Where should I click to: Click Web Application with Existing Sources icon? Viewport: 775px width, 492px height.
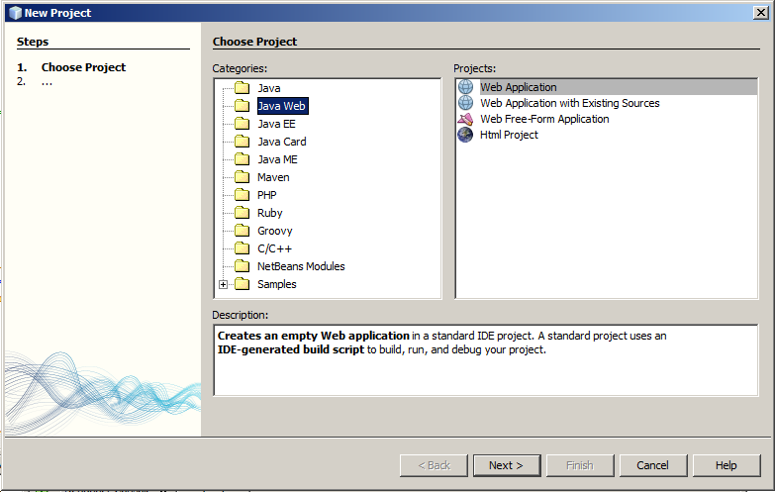coord(465,103)
